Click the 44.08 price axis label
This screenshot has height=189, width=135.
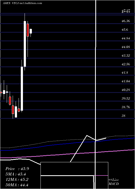coord(126,47)
